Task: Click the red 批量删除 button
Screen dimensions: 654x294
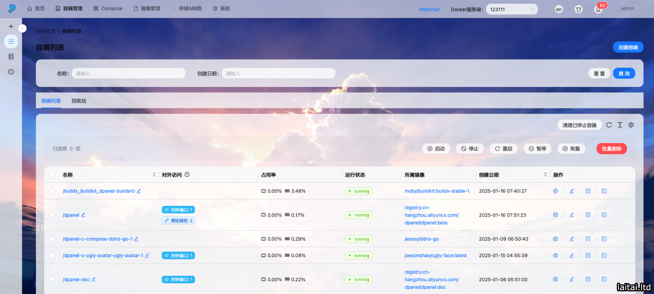Action: click(x=611, y=149)
